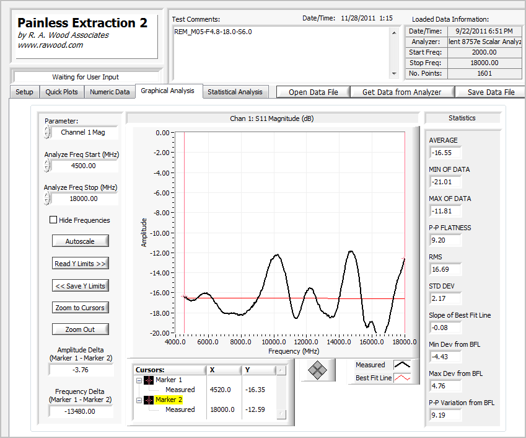The image size is (526, 438).
Task: Click the P-P FLATNESS value 9.20
Action: click(445, 240)
